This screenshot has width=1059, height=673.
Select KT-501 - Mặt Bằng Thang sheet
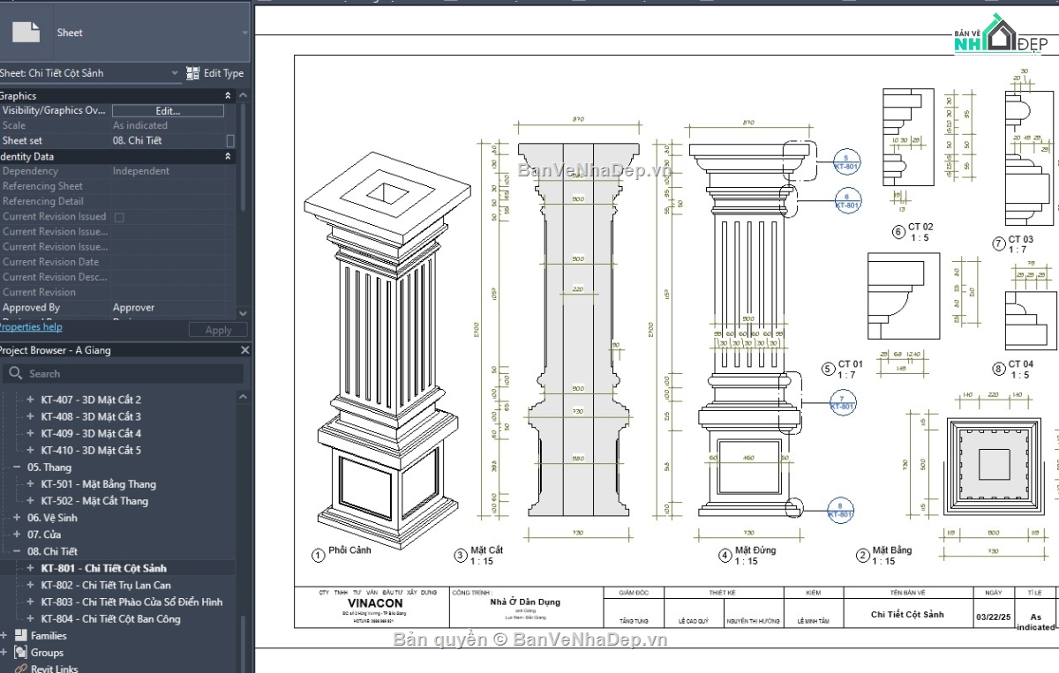point(98,484)
